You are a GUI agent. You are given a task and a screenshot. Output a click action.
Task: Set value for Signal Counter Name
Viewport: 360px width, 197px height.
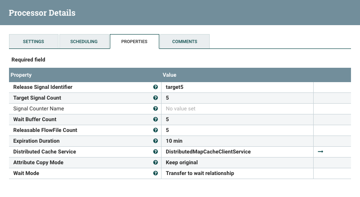[x=237, y=109]
